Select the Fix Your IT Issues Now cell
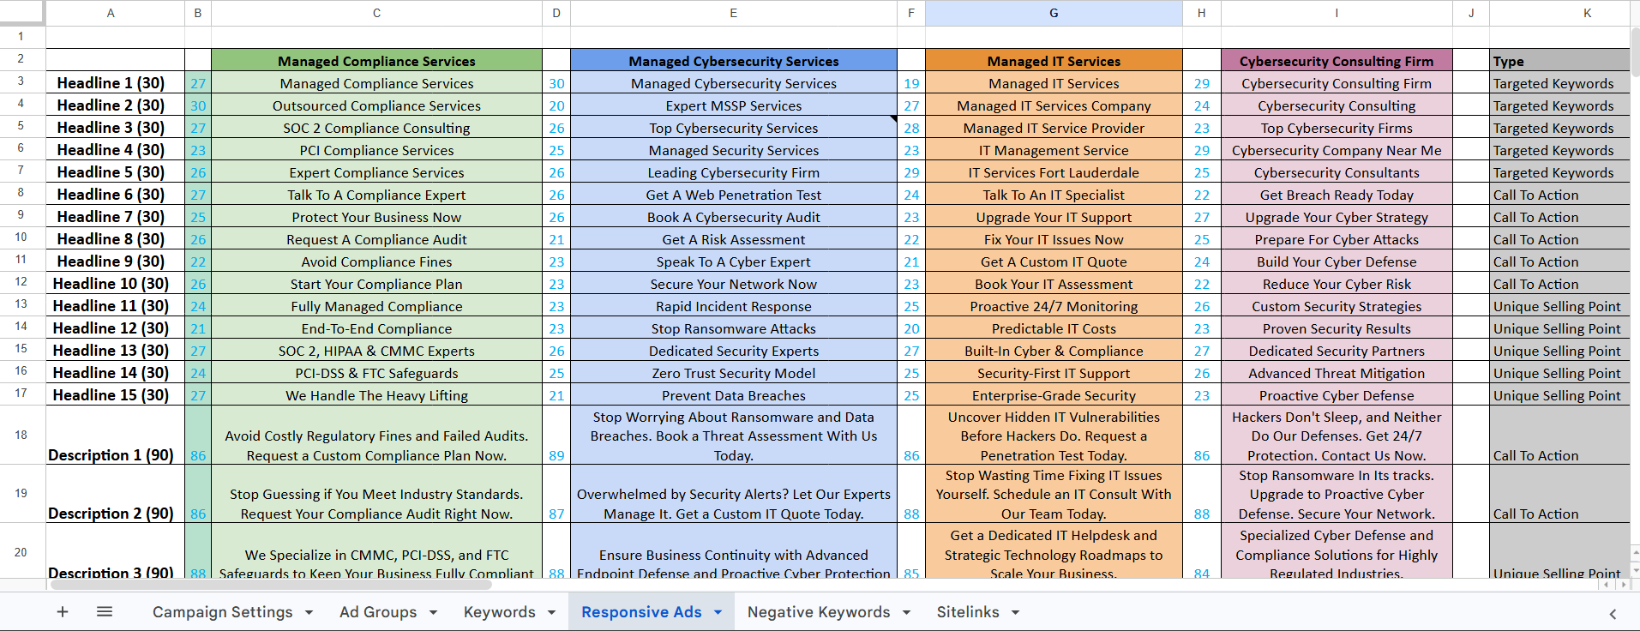 pyautogui.click(x=1054, y=238)
